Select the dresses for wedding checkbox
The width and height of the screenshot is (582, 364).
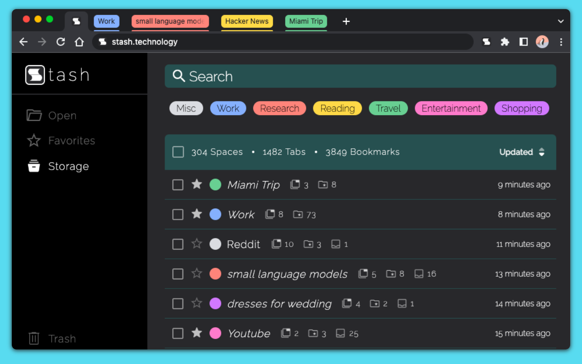pyautogui.click(x=178, y=303)
